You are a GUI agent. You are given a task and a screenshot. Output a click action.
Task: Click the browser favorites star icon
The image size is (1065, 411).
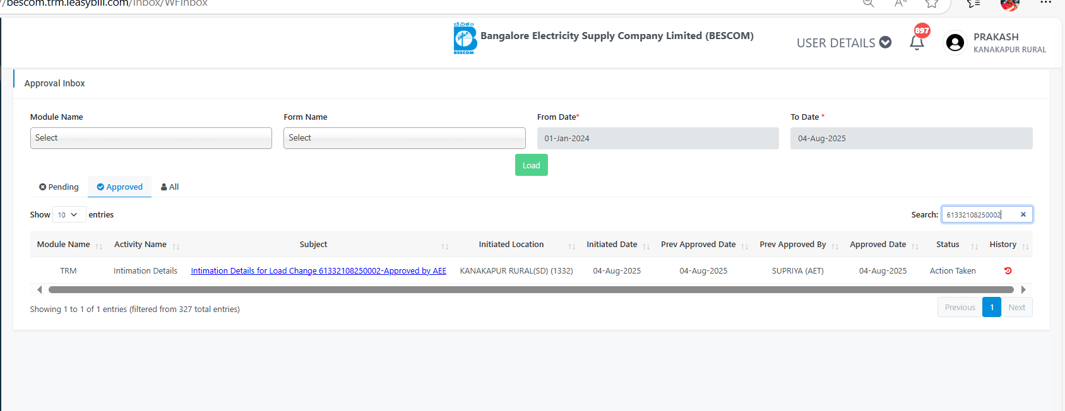point(932,4)
